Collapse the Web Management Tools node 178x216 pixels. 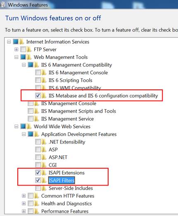(x=16, y=57)
